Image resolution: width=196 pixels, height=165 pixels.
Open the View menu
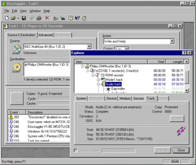[x=23, y=11]
